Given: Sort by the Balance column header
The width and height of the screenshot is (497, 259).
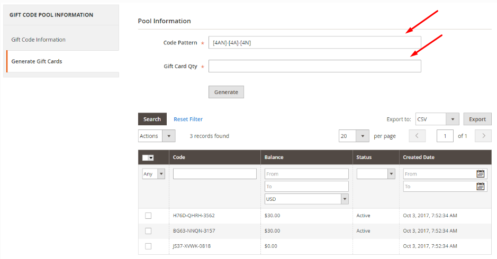Looking at the screenshot, I should coord(274,158).
